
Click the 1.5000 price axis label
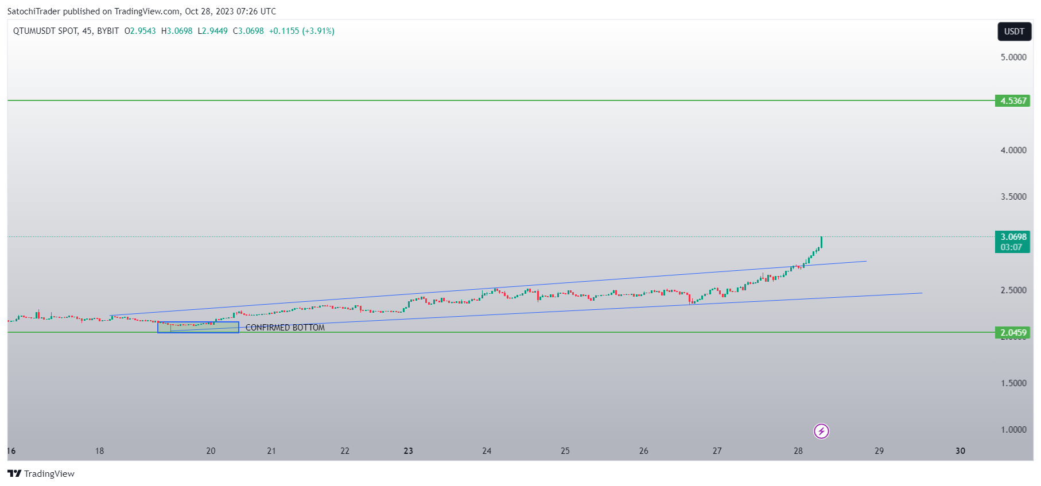[x=1013, y=383]
